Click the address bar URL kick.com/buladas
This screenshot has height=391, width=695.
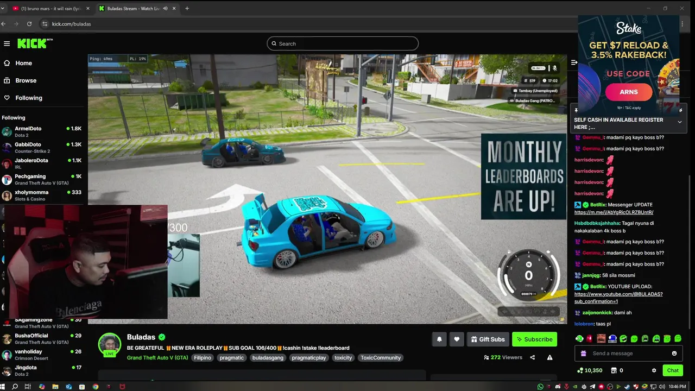coord(71,24)
